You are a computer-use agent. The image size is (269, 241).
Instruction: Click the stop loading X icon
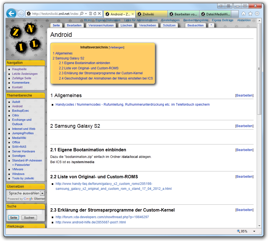(x=100, y=13)
